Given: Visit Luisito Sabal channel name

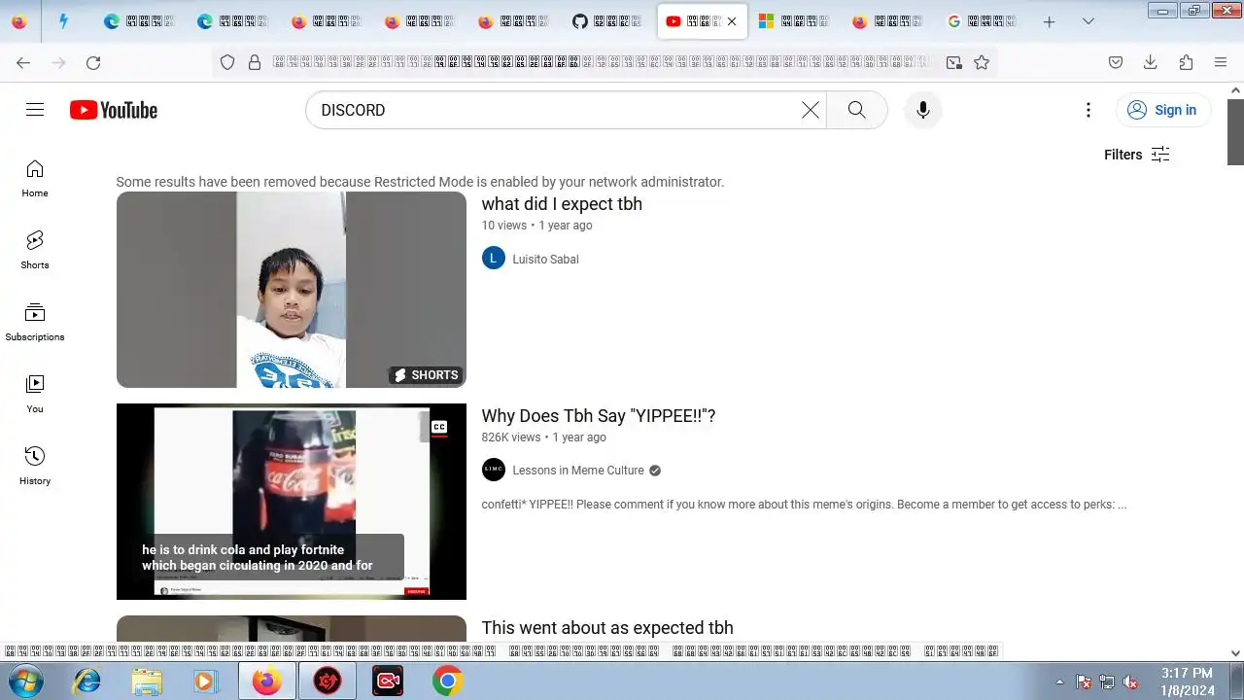Looking at the screenshot, I should [x=545, y=260].
